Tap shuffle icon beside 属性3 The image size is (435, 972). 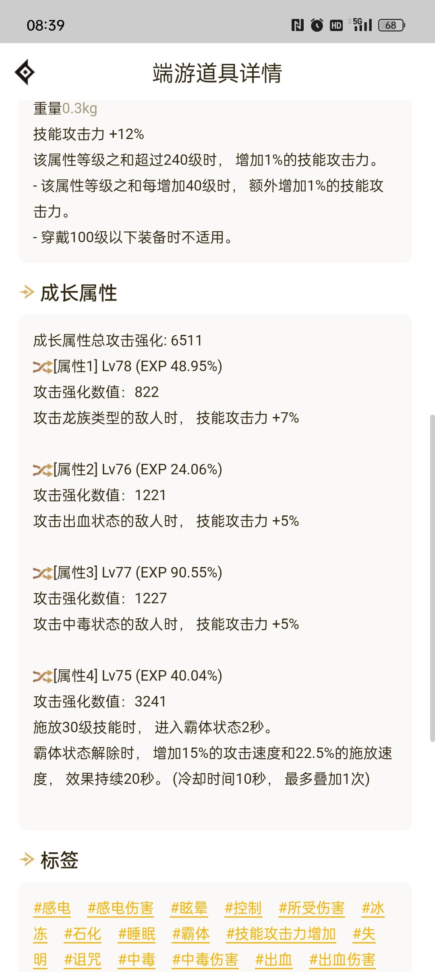click(x=43, y=573)
